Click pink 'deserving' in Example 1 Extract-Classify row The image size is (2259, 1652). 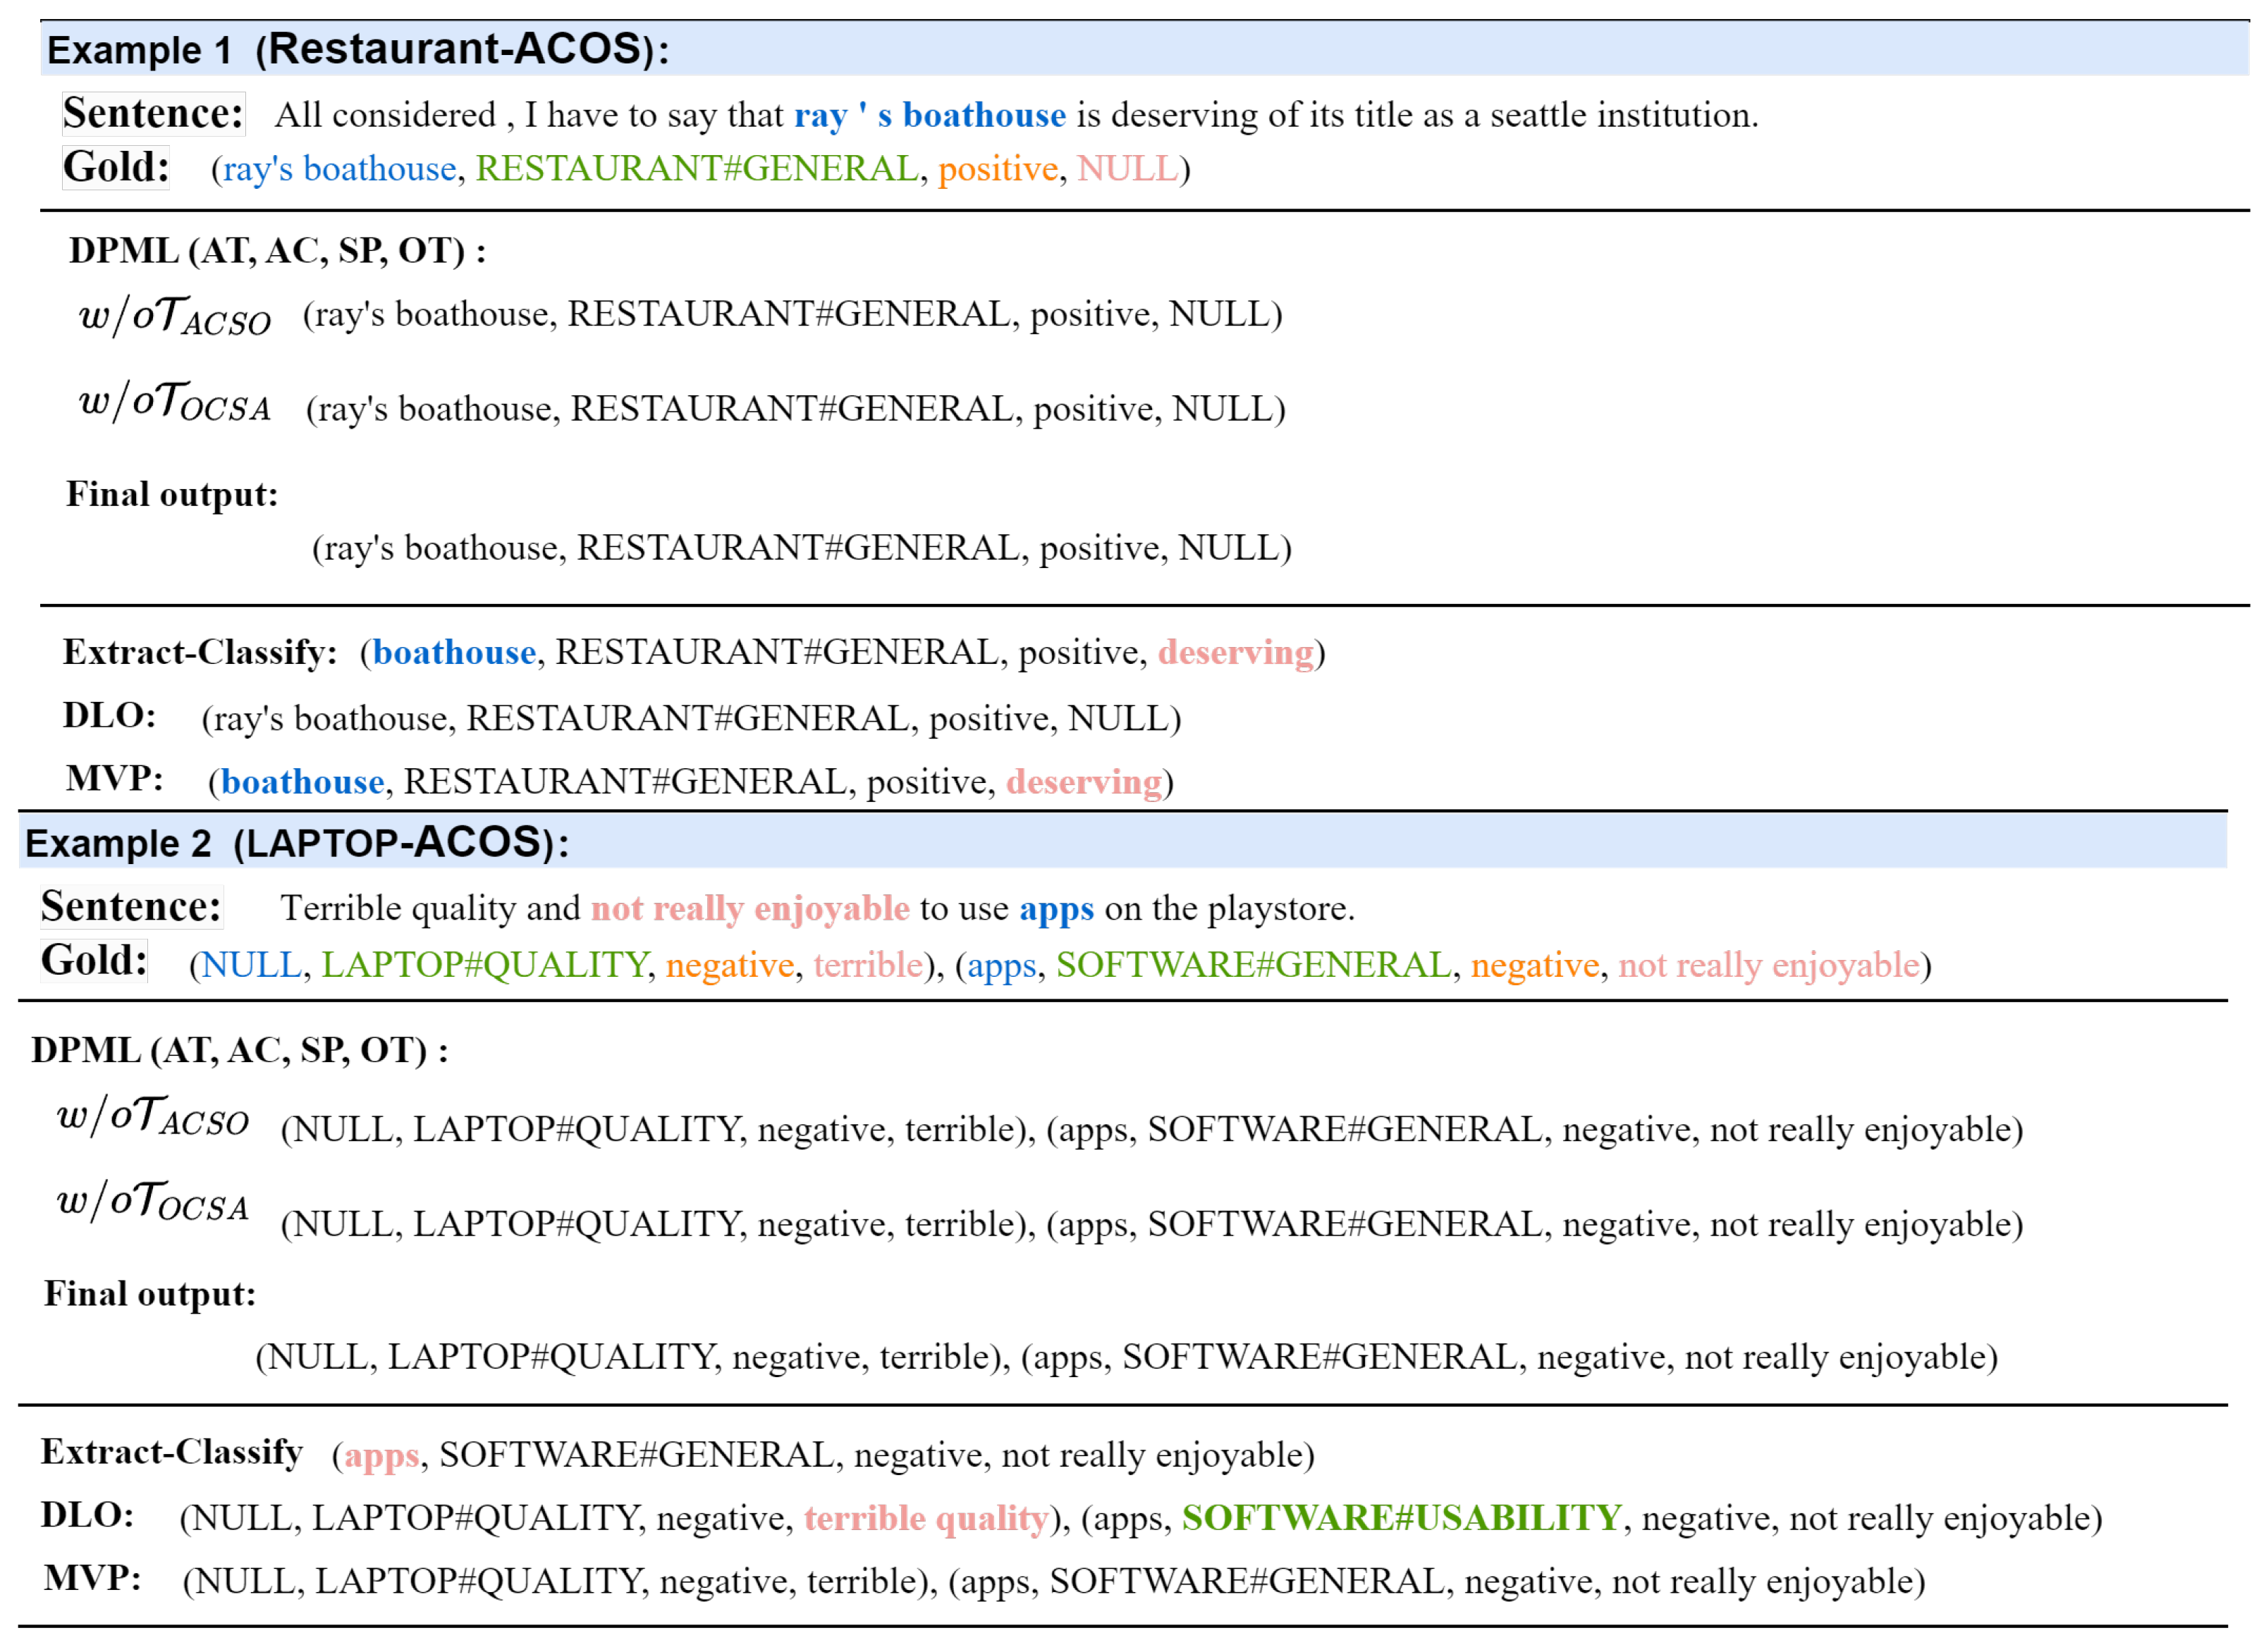[x=1235, y=653]
